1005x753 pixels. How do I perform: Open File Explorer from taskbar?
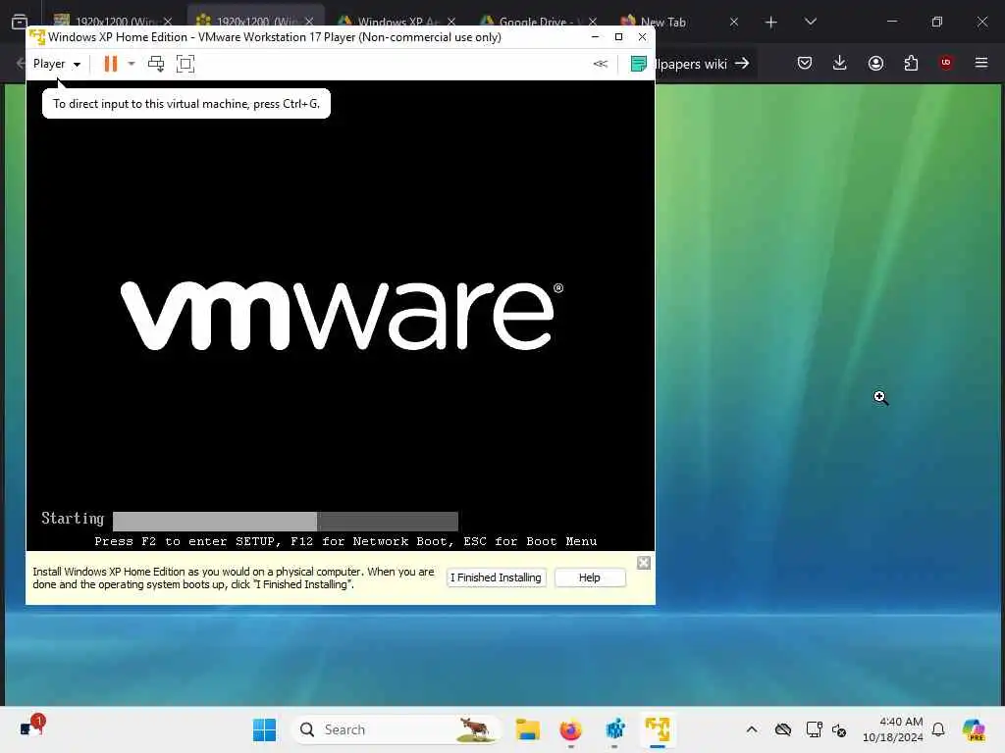coord(527,729)
